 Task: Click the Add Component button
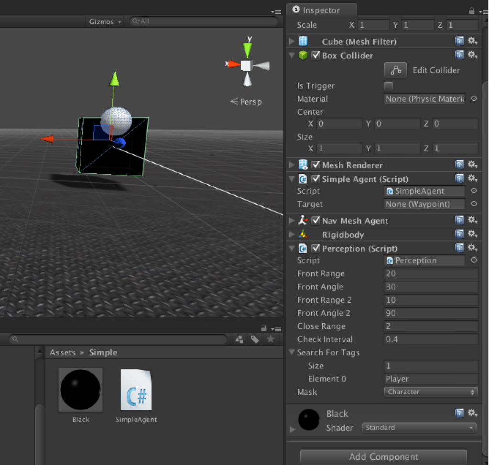tap(383, 456)
